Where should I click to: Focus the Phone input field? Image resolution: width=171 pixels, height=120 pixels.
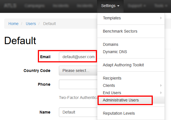(78, 84)
